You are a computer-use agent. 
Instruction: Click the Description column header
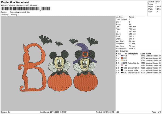pyautogui.click(x=133, y=53)
